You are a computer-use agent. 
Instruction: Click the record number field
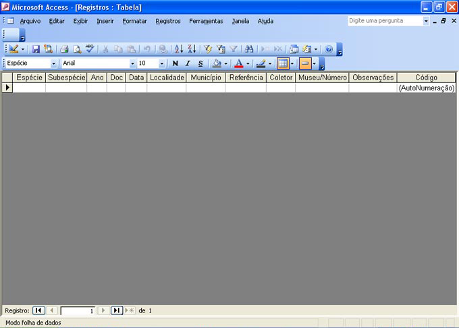click(78, 310)
